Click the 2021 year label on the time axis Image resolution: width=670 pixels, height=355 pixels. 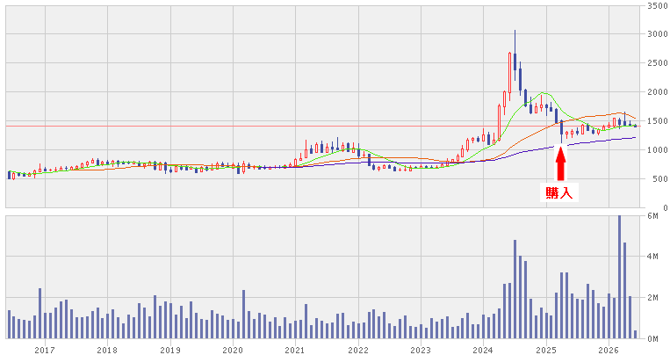click(x=295, y=351)
